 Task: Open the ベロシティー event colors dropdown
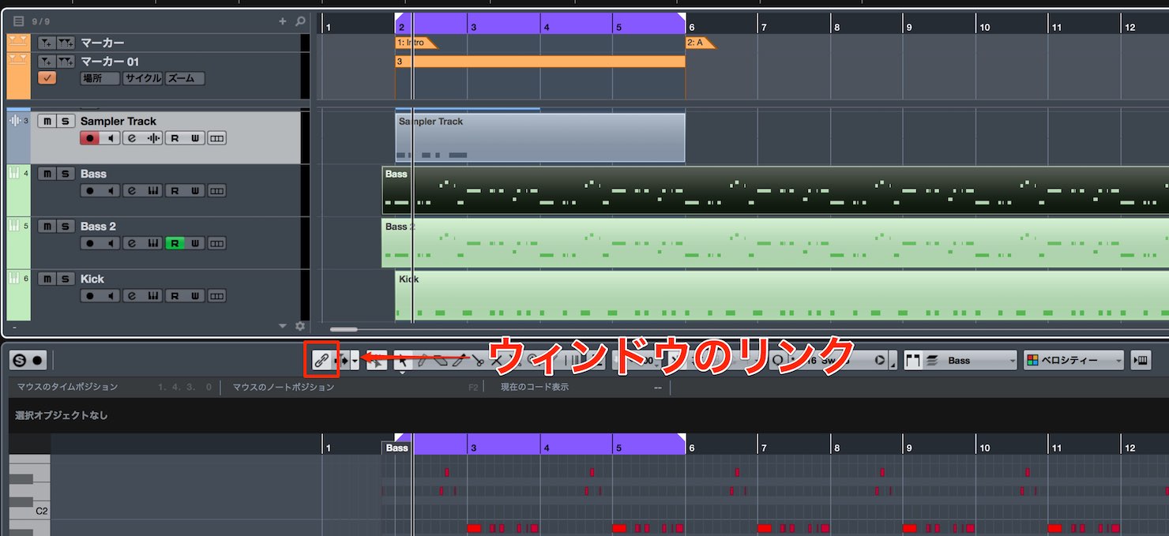(x=1073, y=361)
